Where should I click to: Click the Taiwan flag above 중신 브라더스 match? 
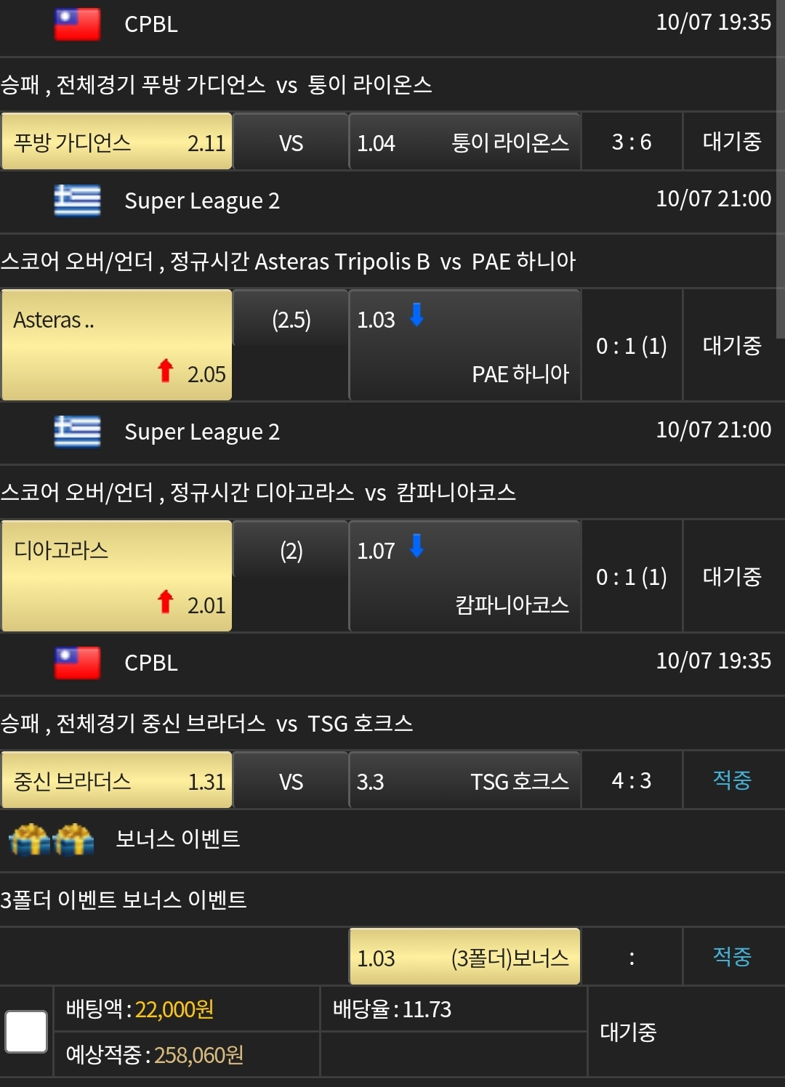(x=77, y=663)
